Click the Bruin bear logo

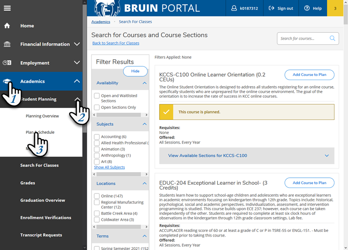tap(107, 8)
